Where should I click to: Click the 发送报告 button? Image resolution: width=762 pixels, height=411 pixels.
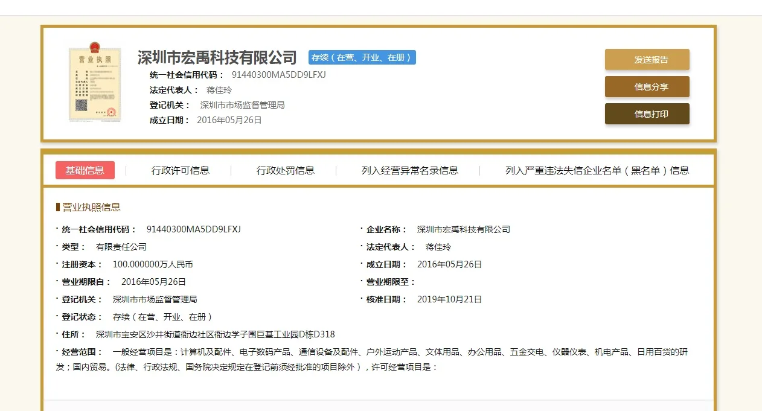point(647,60)
